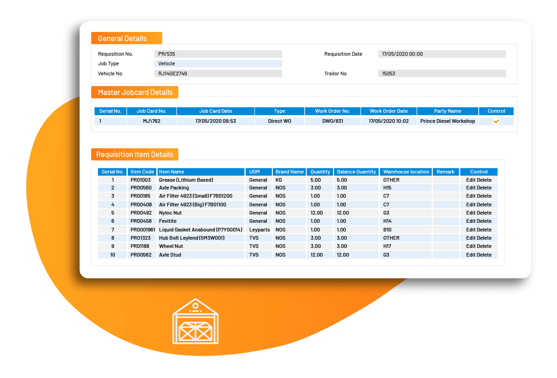Viewport: 557px width, 378px height.
Task: Click Edit Delete for Wheel Nut row
Action: click(479, 247)
